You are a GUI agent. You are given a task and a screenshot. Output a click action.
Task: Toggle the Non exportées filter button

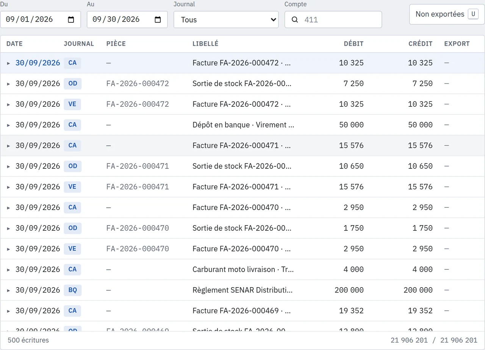447,14
